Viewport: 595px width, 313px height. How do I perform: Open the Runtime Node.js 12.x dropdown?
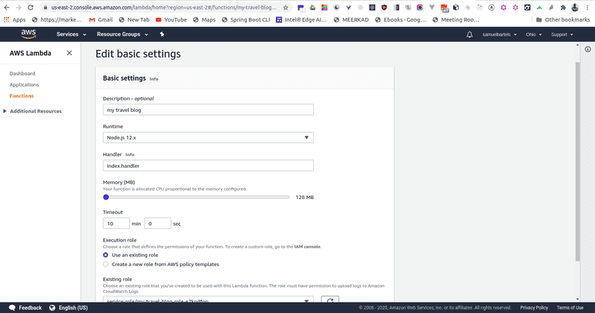tap(208, 138)
